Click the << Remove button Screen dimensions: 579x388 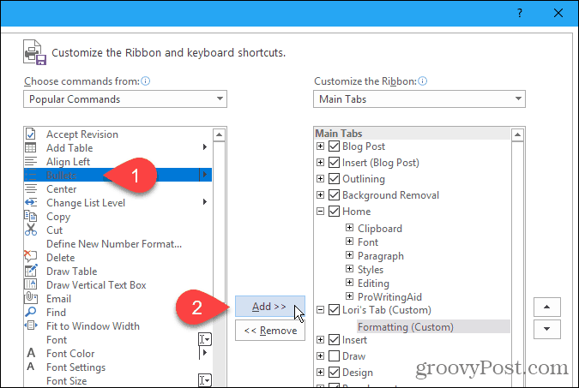coord(270,330)
